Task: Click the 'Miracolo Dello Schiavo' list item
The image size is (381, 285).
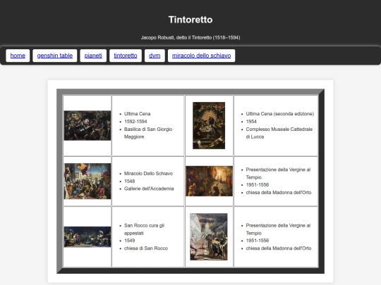Action: pos(148,173)
